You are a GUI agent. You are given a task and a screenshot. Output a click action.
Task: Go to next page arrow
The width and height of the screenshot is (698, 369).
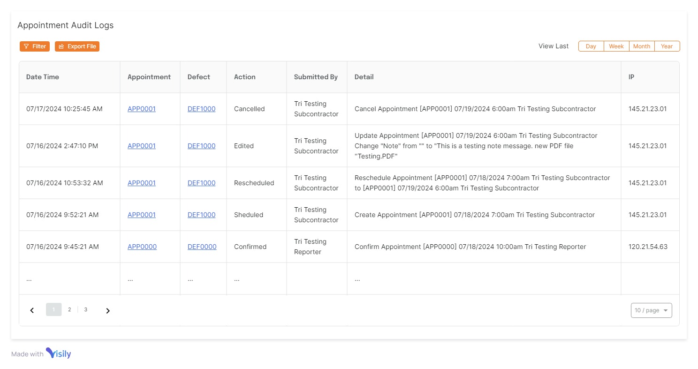coord(108,310)
